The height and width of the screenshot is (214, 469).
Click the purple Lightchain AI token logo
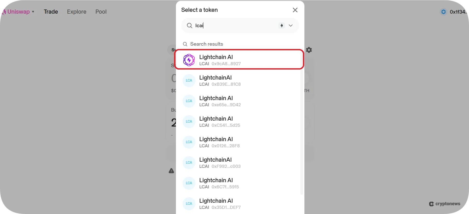click(189, 60)
